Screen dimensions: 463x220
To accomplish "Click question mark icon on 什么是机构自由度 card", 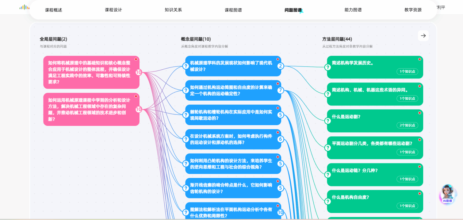I will (x=328, y=201).
